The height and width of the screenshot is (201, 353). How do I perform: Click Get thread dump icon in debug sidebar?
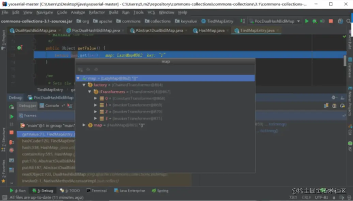coord(12,160)
